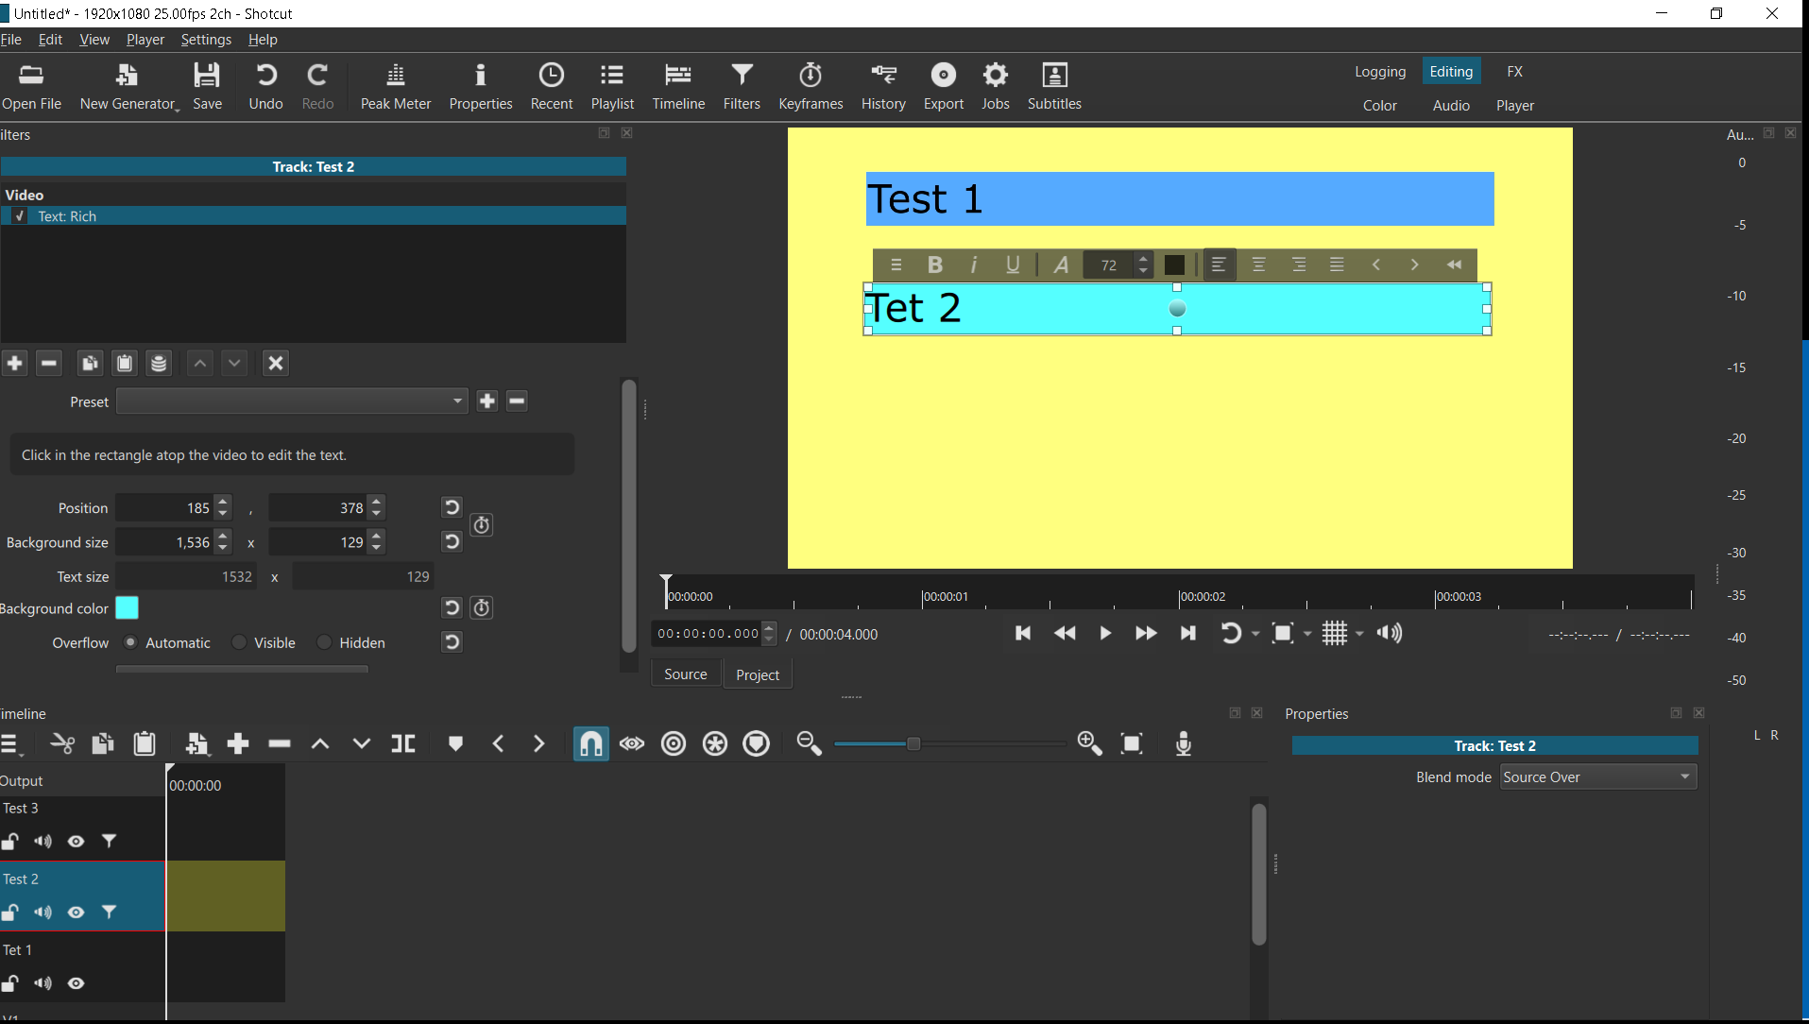The width and height of the screenshot is (1809, 1024).
Task: Select the Visible overflow option
Action: click(240, 642)
